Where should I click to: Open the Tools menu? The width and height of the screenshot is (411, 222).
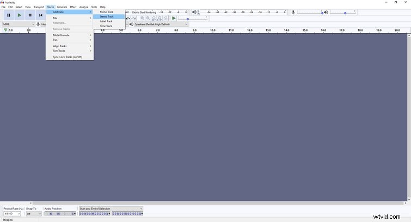94,7
